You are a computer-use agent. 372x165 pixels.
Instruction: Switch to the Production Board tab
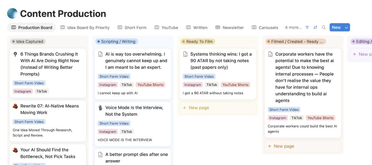coord(32,27)
